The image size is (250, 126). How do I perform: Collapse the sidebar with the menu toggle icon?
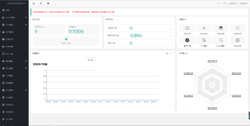tap(34, 4)
